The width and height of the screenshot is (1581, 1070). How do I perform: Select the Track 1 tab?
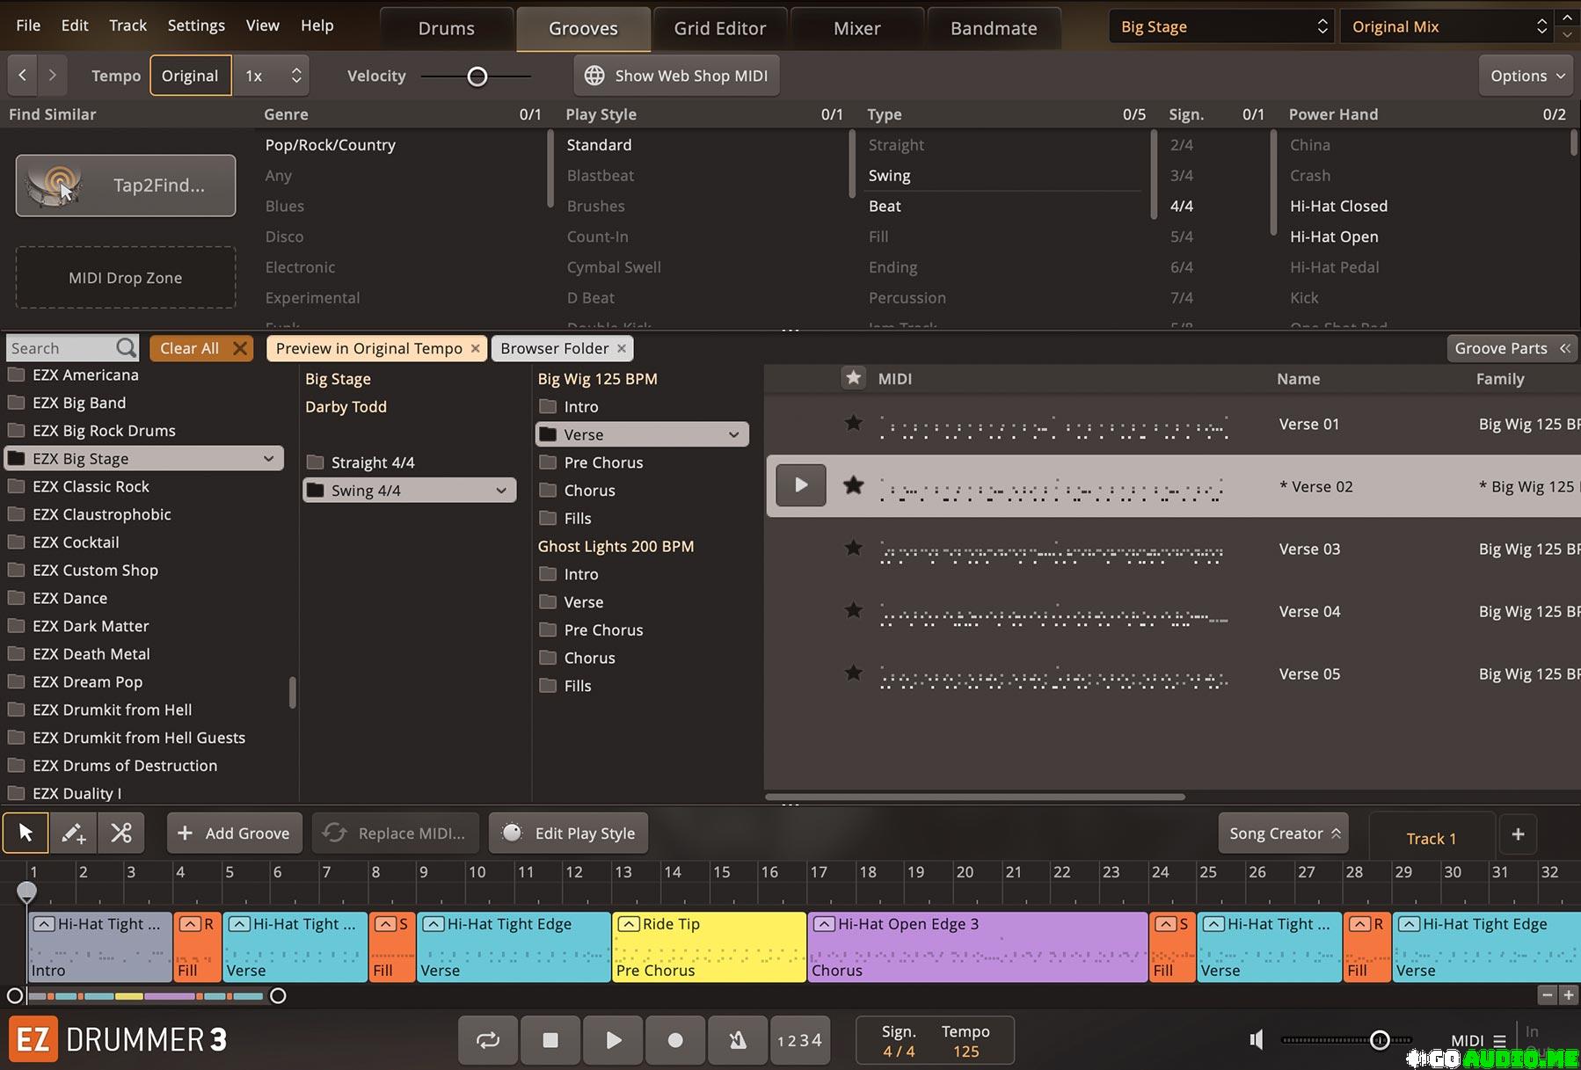coord(1431,838)
